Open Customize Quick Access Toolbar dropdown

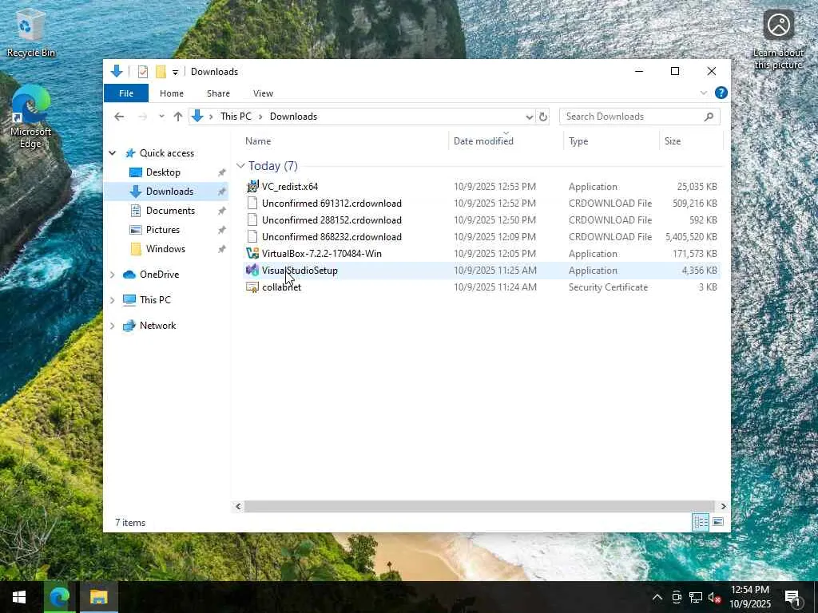175,72
